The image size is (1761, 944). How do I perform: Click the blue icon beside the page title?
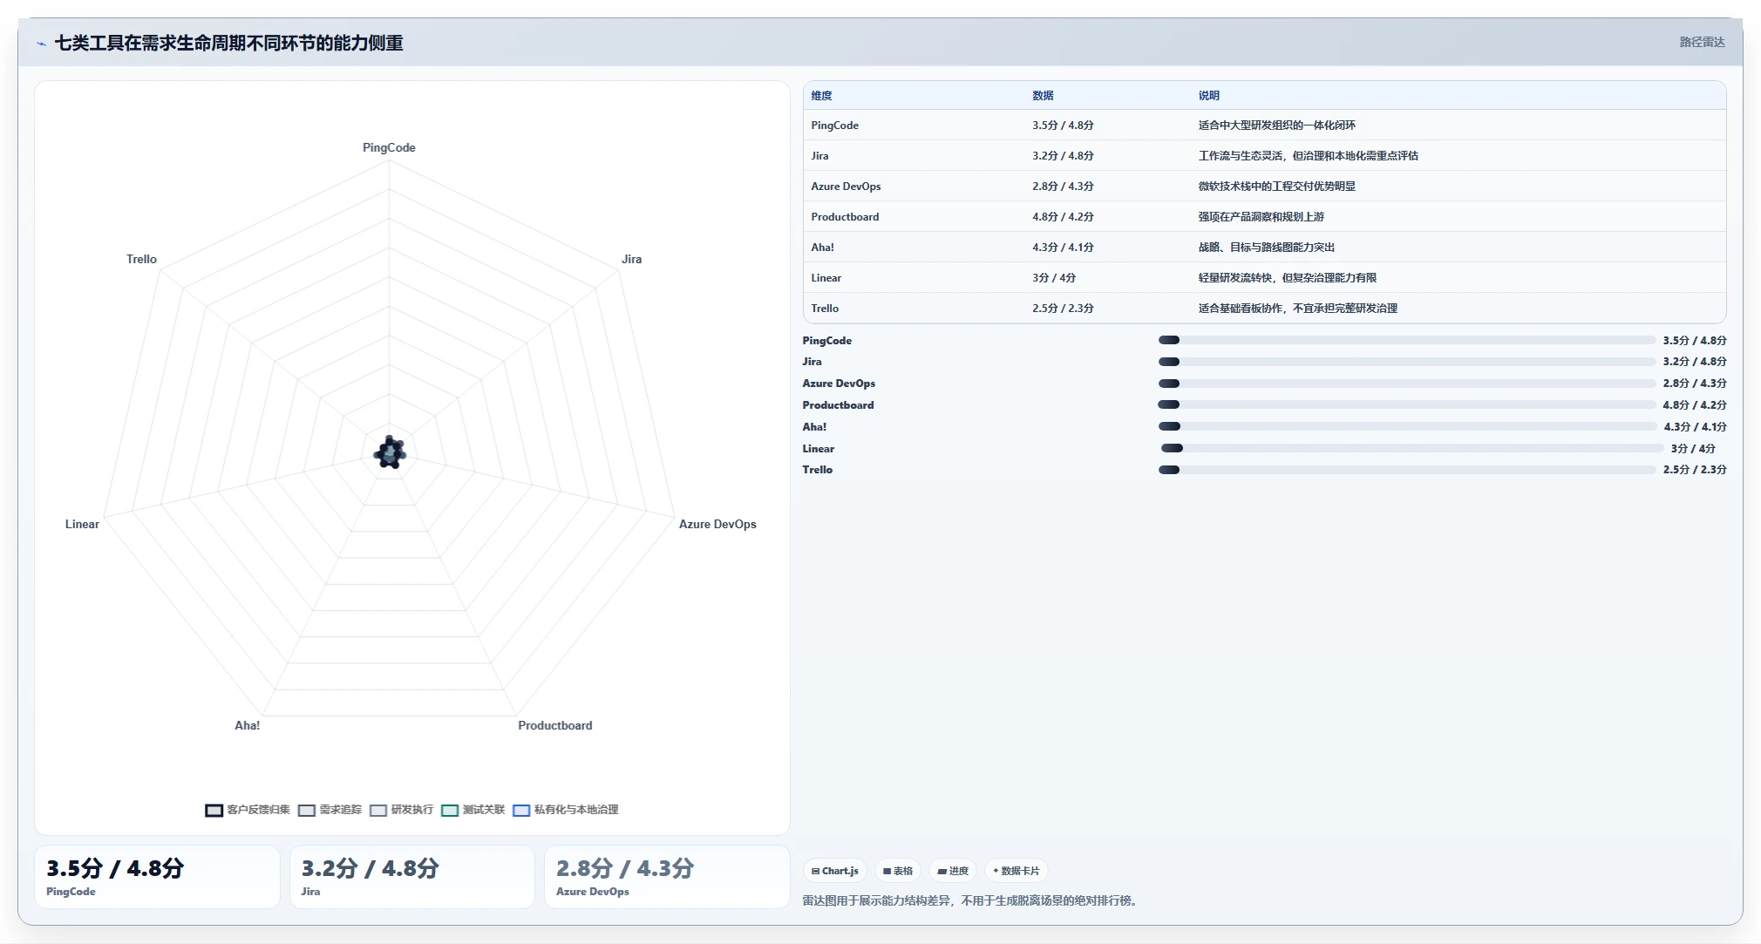click(x=41, y=44)
